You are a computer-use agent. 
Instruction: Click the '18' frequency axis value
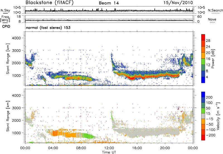point(18,17)
